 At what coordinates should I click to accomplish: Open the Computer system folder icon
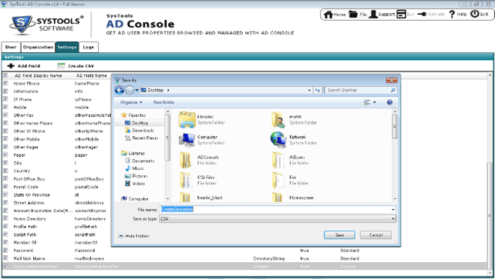click(187, 140)
